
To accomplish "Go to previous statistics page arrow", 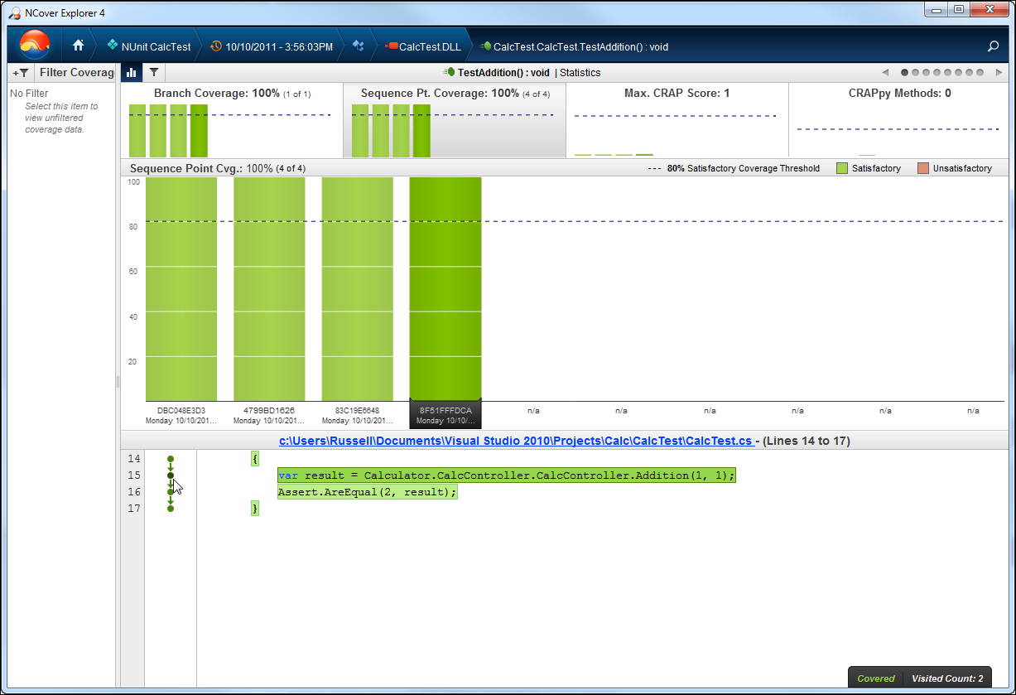I will coord(885,73).
